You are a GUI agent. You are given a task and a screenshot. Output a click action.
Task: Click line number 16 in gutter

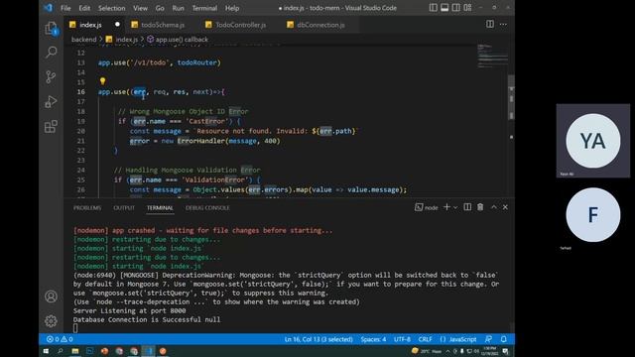point(81,92)
